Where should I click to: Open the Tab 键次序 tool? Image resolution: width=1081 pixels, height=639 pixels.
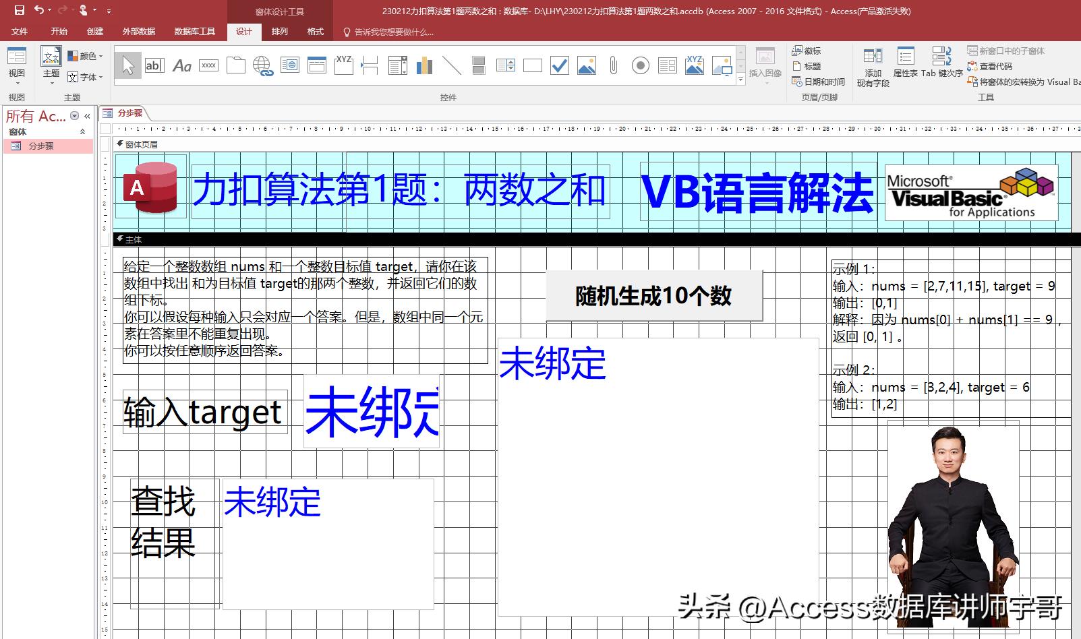point(942,65)
